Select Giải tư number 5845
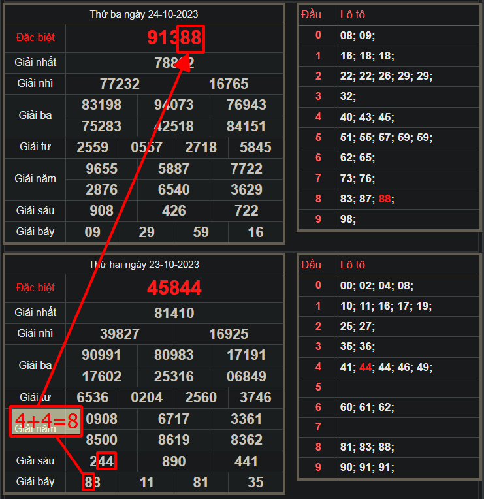The image size is (484, 499). tap(255, 148)
